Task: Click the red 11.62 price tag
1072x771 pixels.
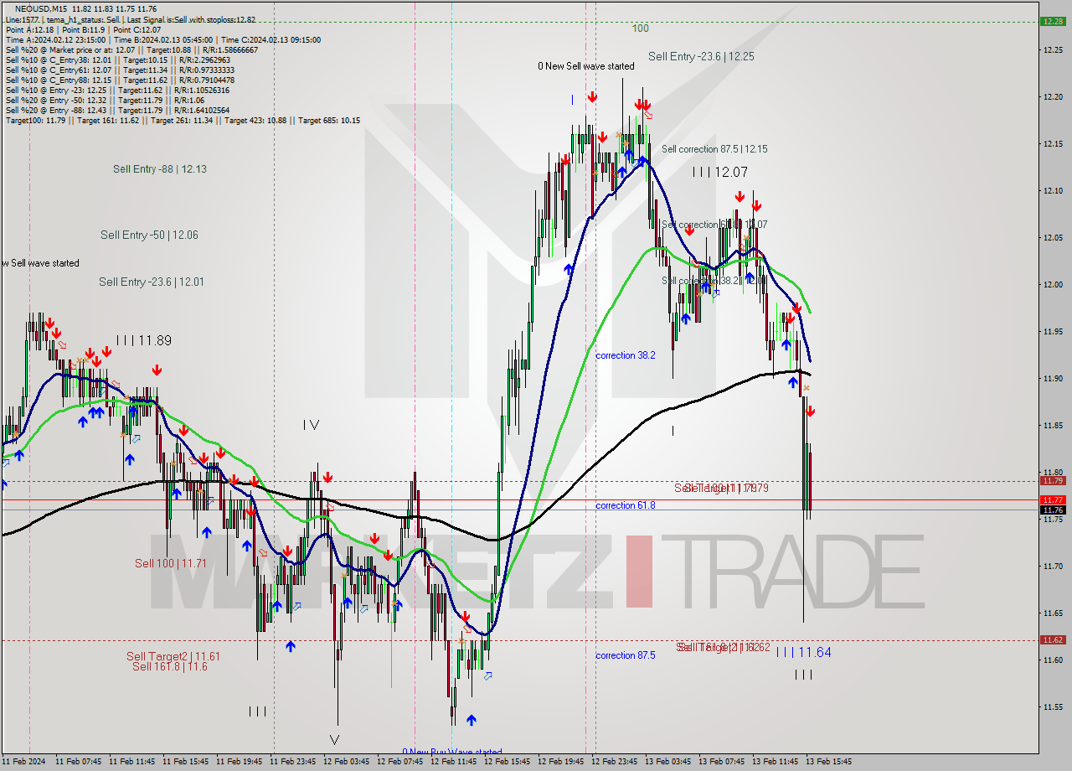Action: [1052, 640]
